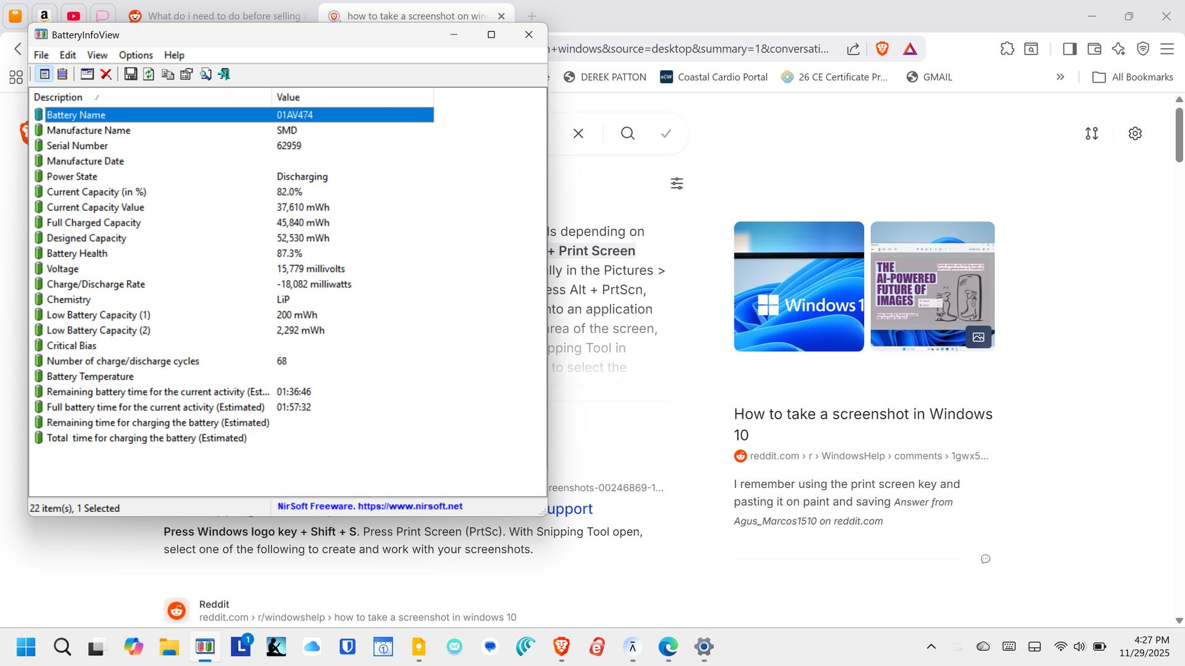
Task: Sort list by Description column header
Action: point(58,97)
